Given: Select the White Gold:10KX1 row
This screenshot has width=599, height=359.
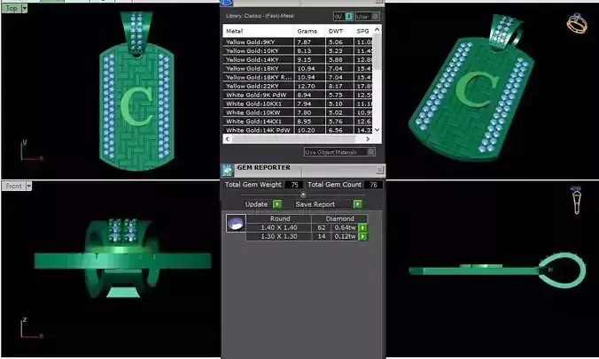Looking at the screenshot, I should click(x=298, y=103).
